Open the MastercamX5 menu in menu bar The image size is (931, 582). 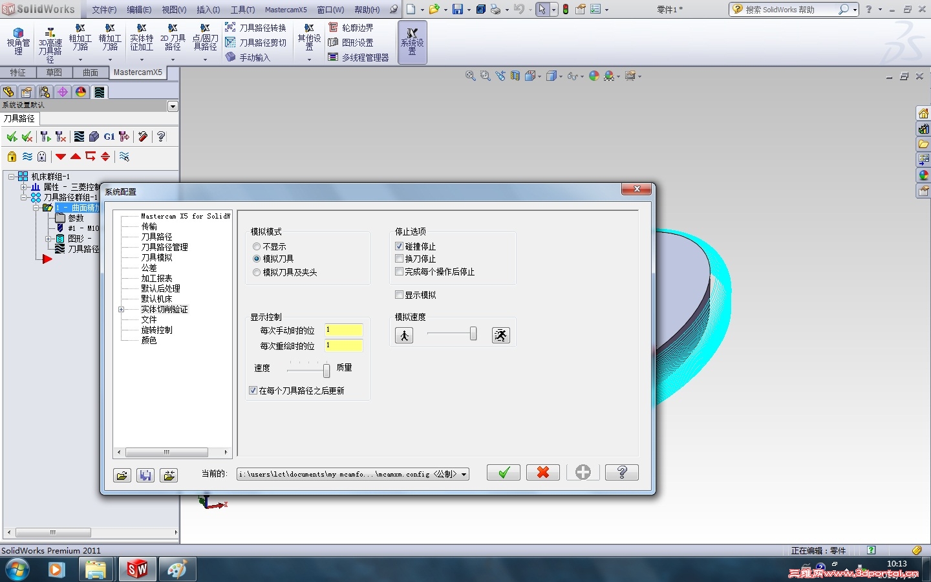click(286, 10)
